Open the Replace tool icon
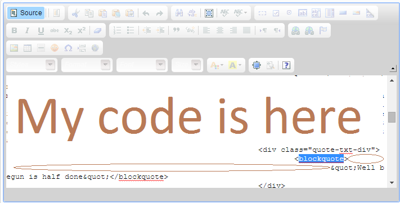Image resolution: width=400 pixels, height=203 pixels. (x=192, y=13)
